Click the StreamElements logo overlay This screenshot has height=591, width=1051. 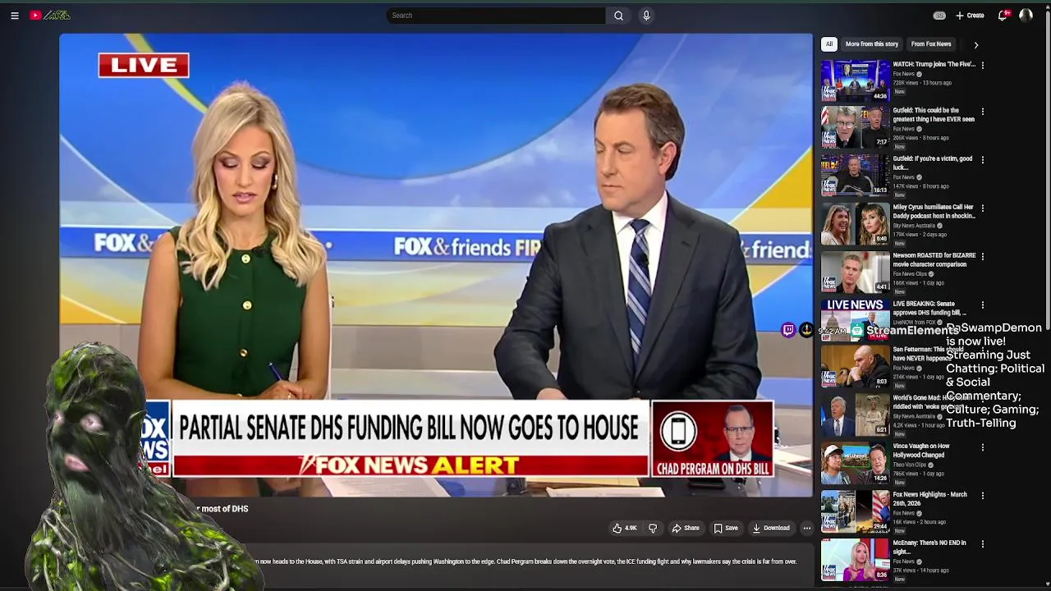857,330
